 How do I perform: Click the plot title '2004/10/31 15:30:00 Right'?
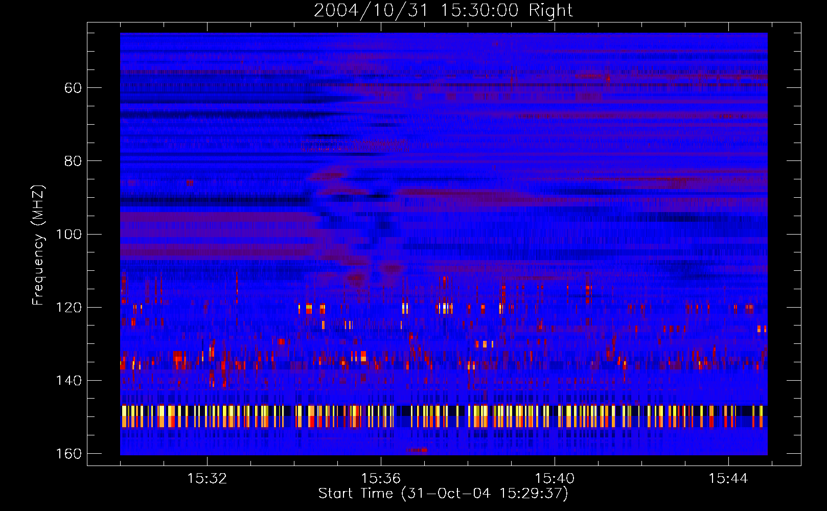(x=443, y=10)
